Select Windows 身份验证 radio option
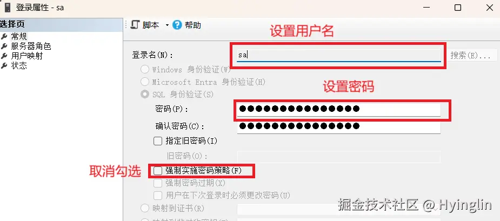This screenshot has height=221, width=500. click(145, 70)
